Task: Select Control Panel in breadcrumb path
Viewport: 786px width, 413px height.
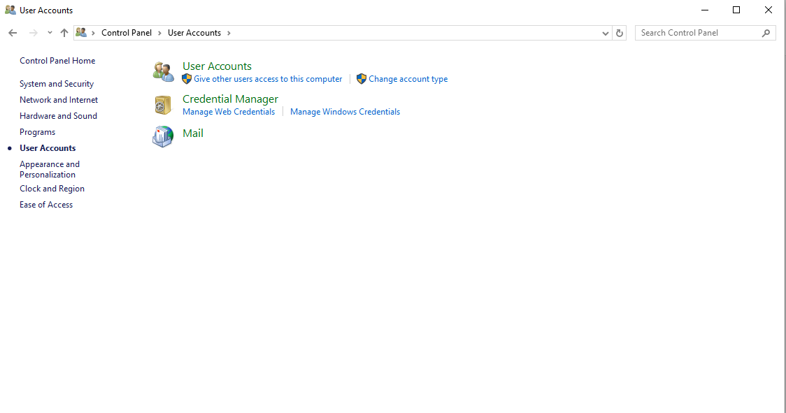Action: point(127,33)
